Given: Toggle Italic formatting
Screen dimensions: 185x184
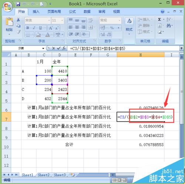Looking at the screenshot, I should [x=34, y=28].
